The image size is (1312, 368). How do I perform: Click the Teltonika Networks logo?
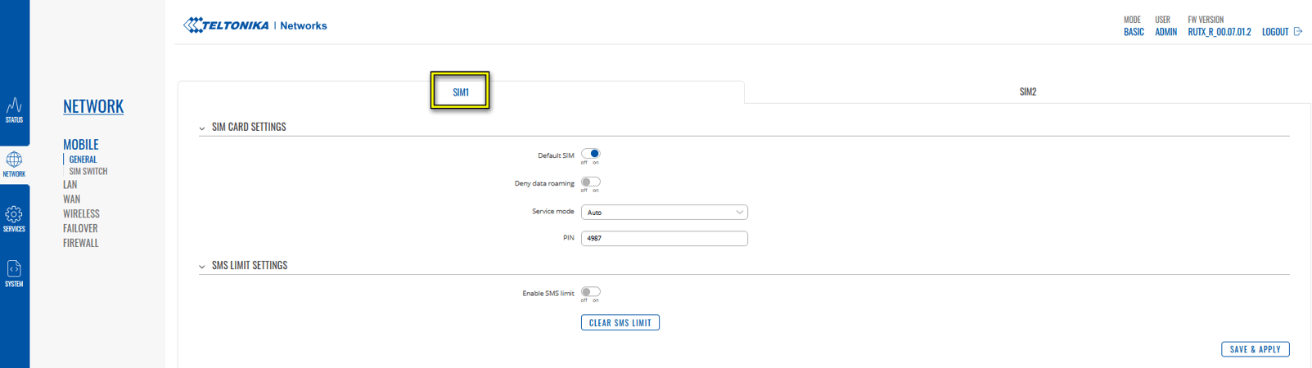[x=255, y=25]
